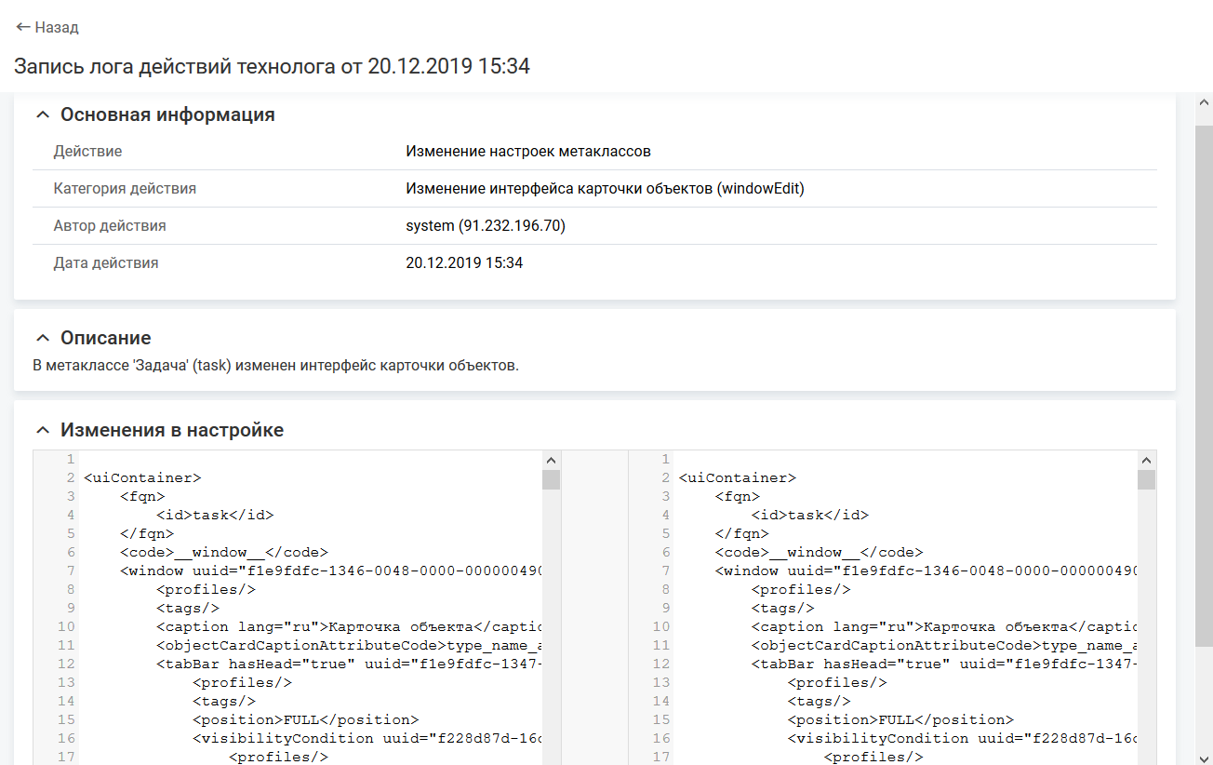Collapse the Изменения в настройке section chevron
Viewport: 1213px width, 765px height.
(42, 431)
